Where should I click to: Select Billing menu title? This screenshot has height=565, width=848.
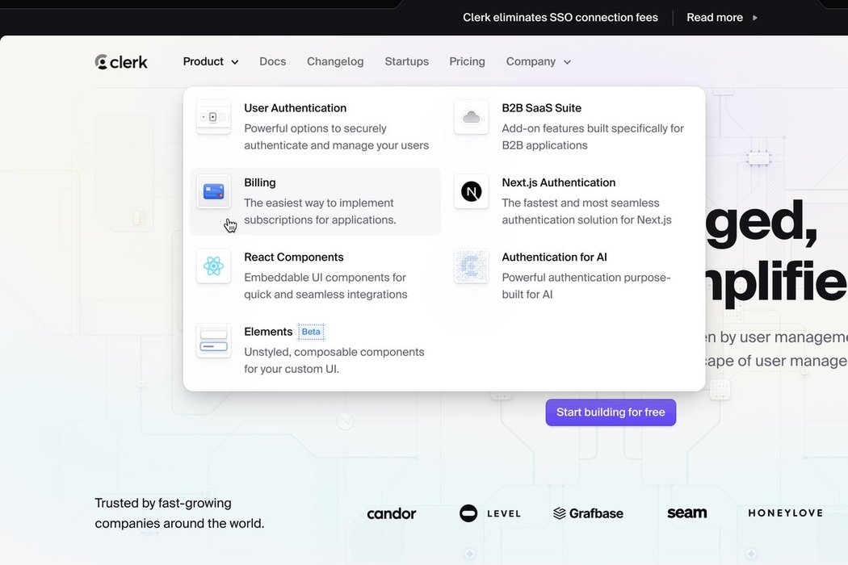click(259, 182)
